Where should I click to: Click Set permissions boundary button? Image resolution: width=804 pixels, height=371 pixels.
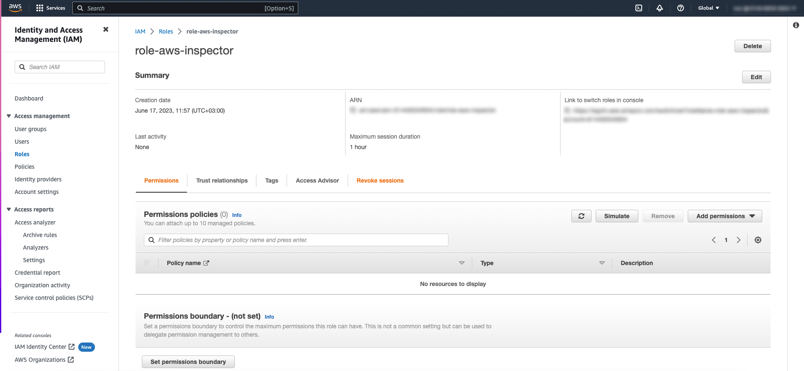(x=188, y=362)
